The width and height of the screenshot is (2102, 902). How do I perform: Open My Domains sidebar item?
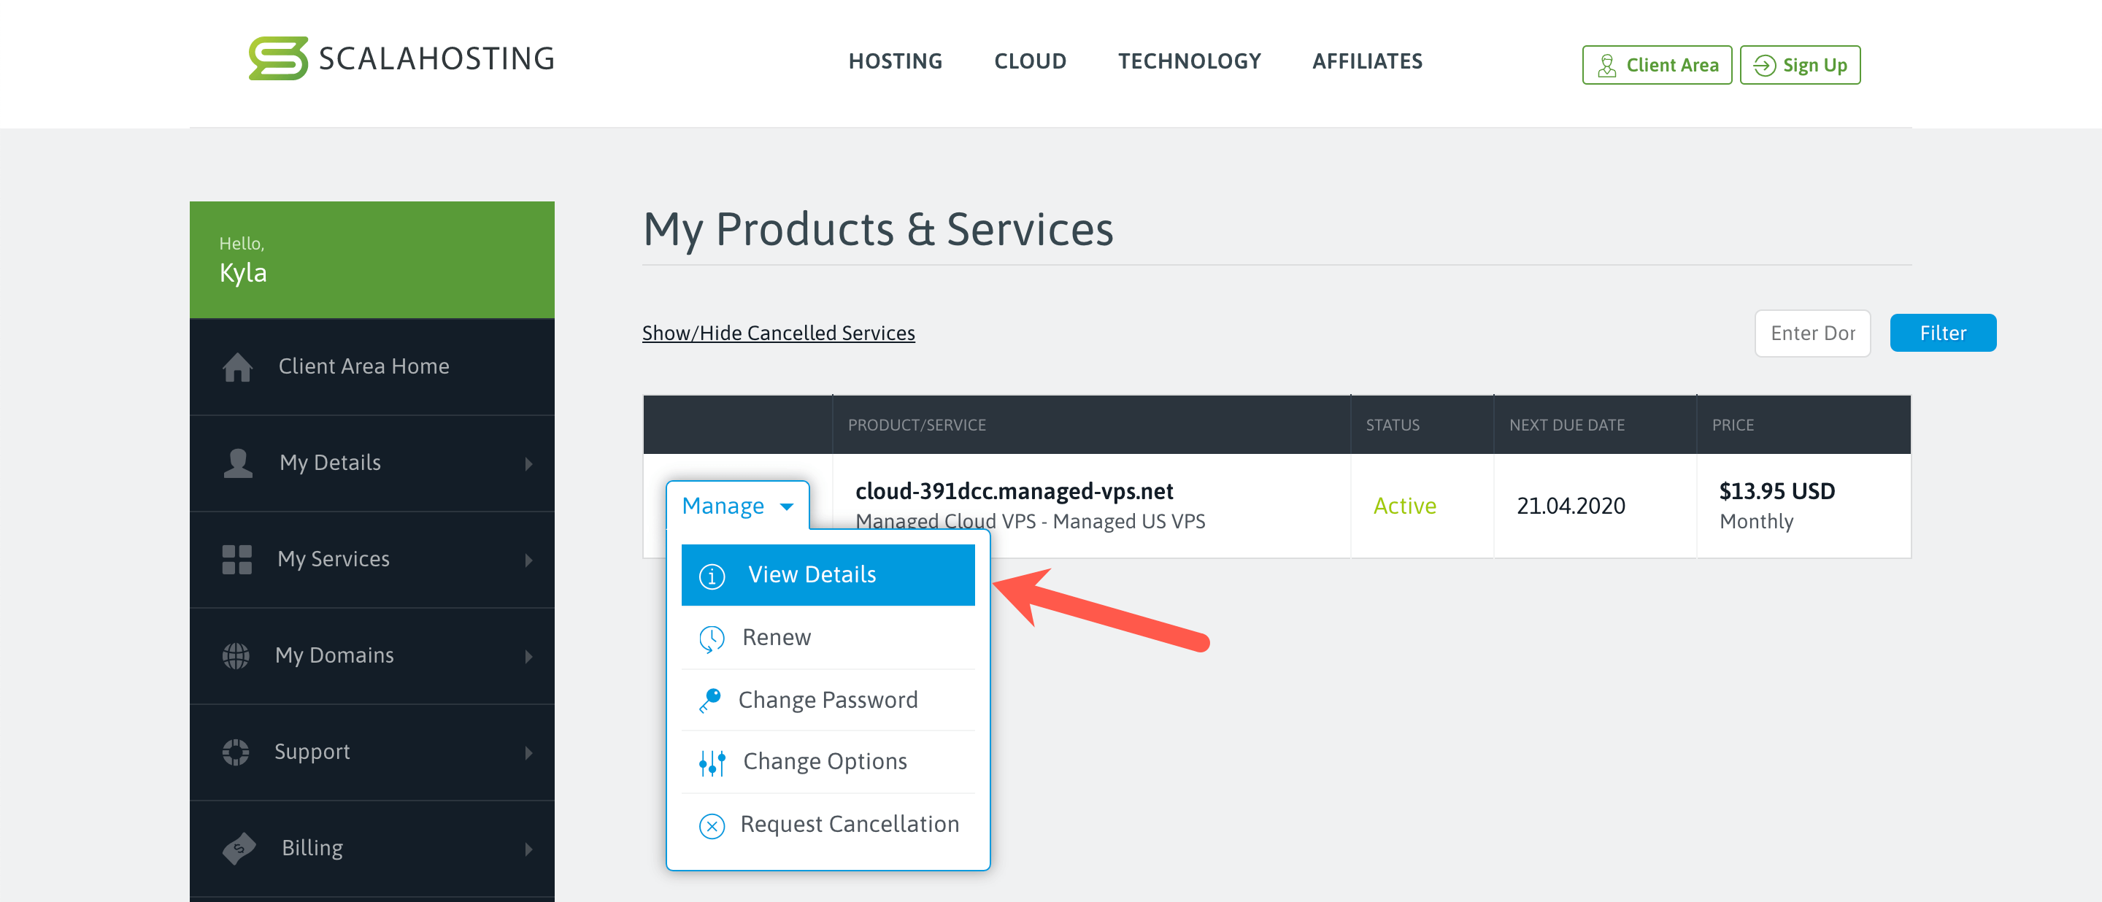(371, 655)
